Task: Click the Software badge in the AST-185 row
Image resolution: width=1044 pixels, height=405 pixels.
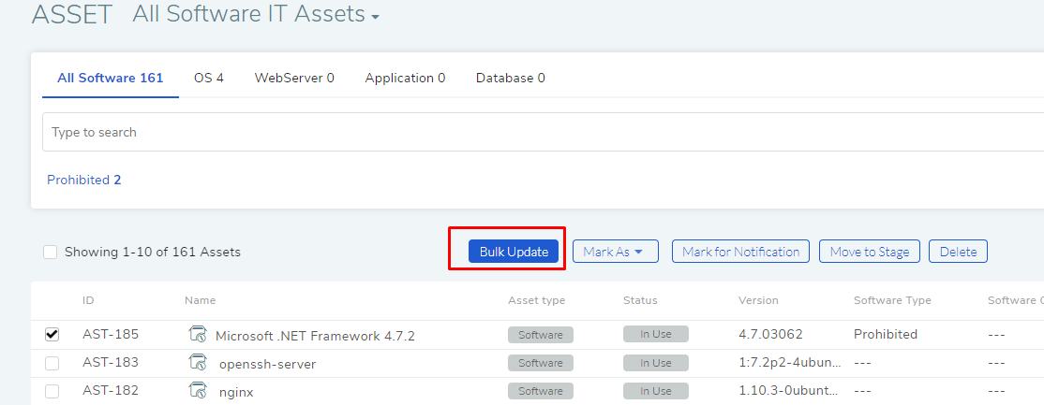Action: tap(540, 335)
